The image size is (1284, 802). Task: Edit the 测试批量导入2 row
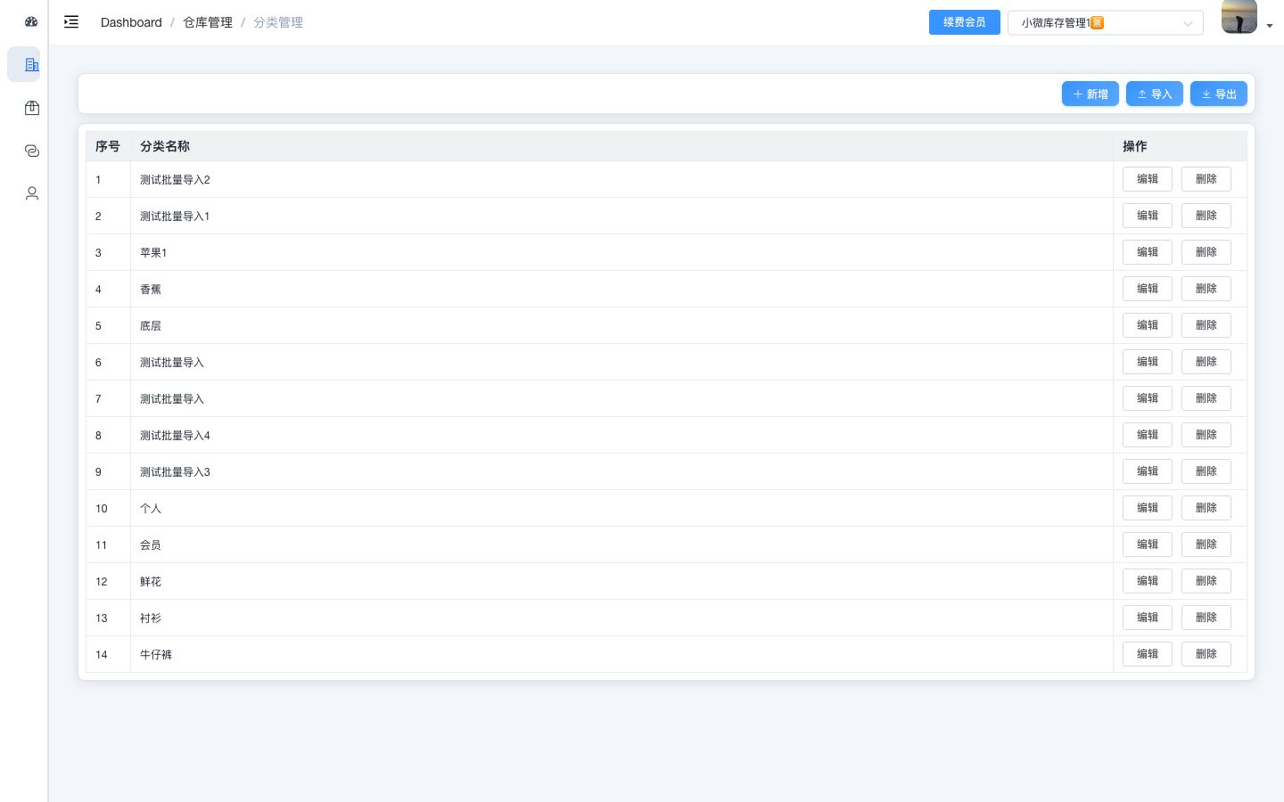(1148, 179)
